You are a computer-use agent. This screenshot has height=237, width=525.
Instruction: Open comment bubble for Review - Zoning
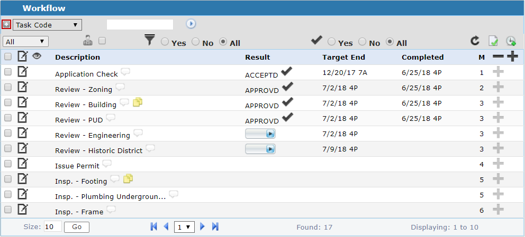point(120,87)
